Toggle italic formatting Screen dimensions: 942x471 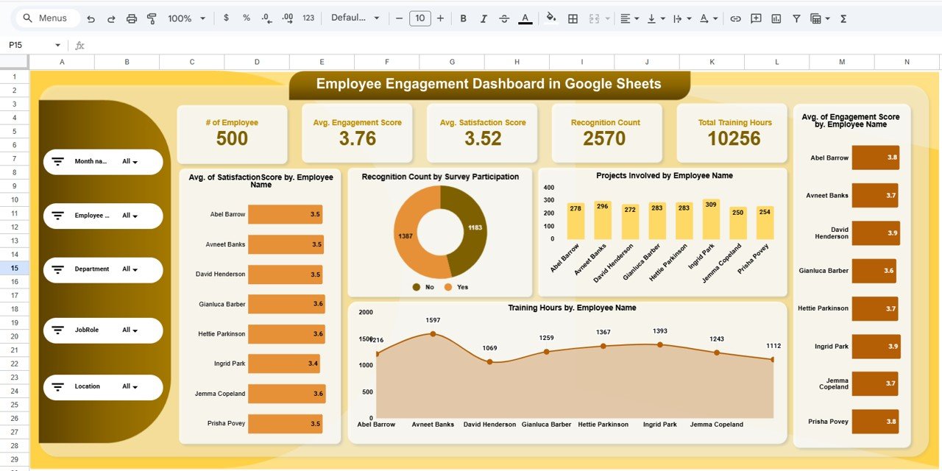coord(484,18)
